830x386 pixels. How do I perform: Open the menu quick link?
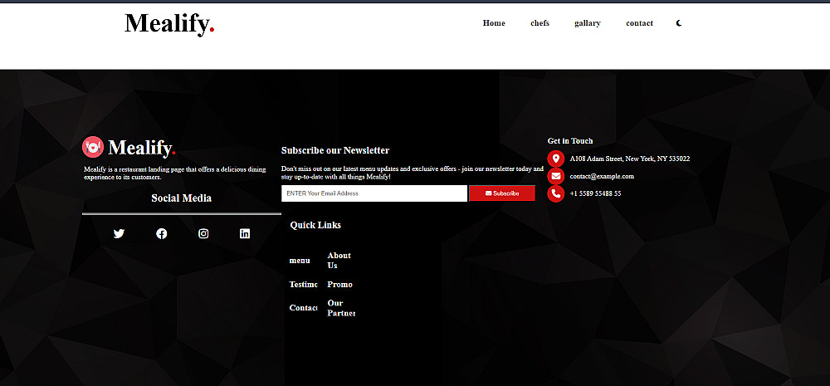tap(300, 261)
